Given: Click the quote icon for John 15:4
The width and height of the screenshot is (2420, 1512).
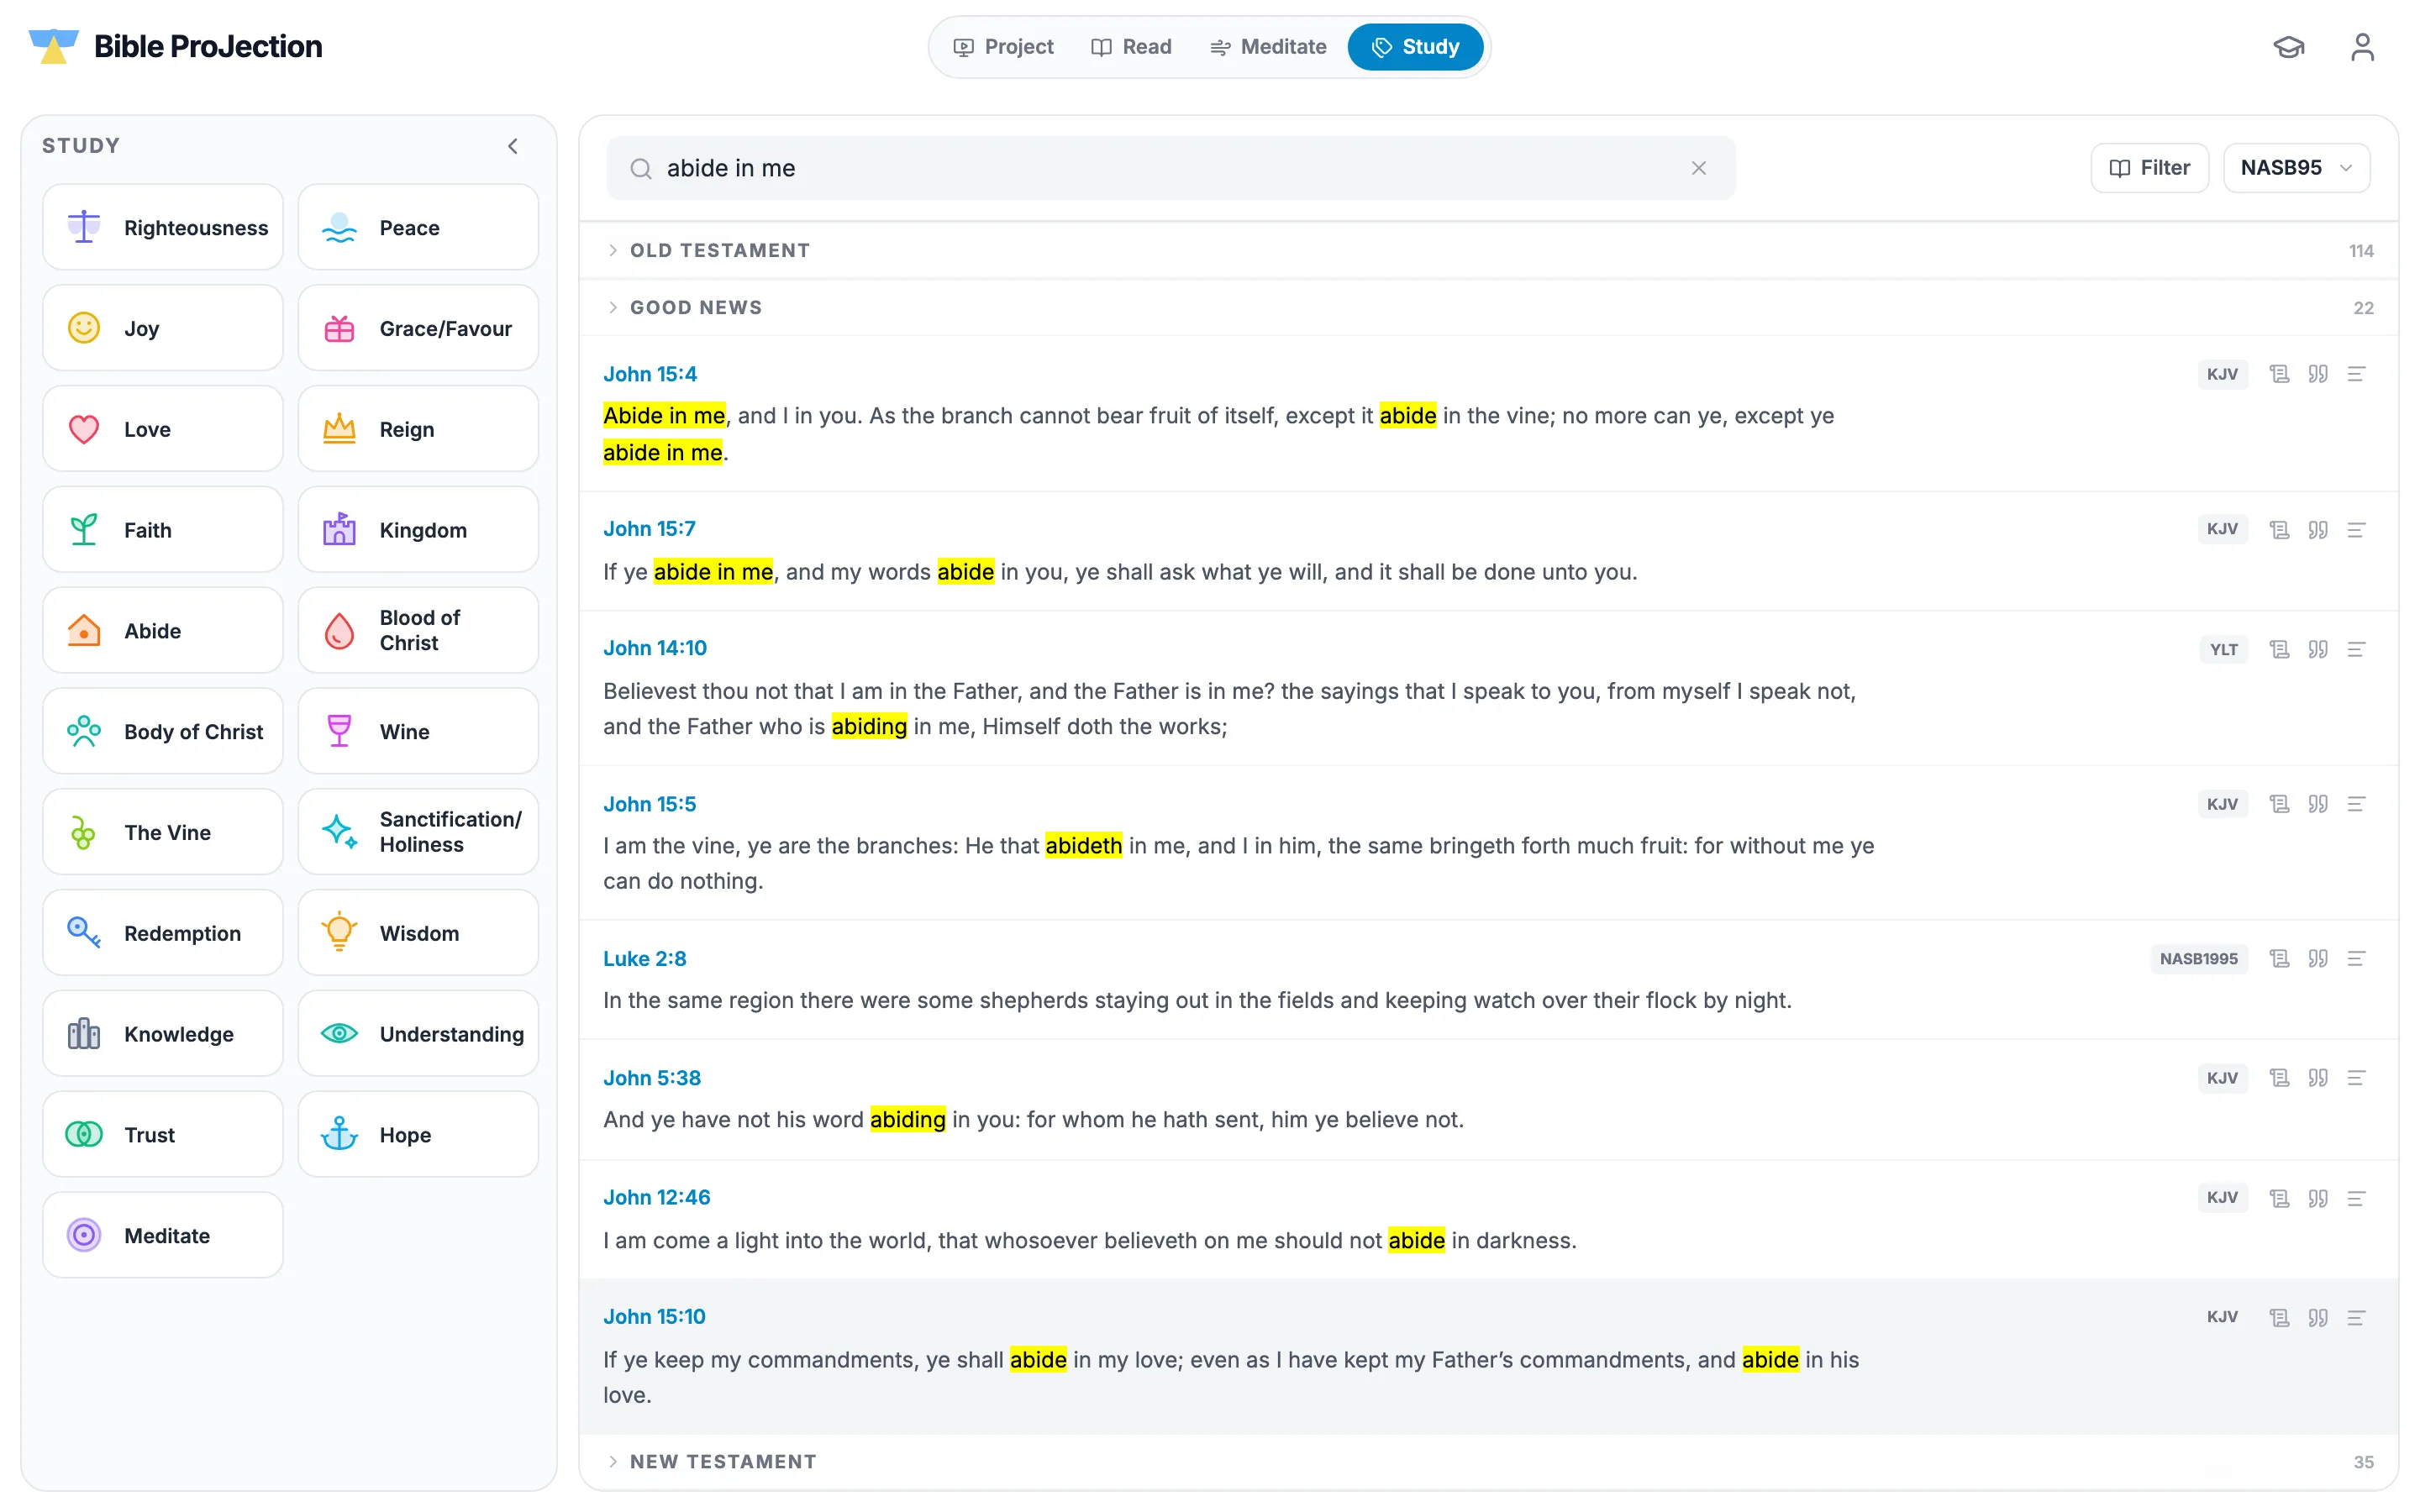Looking at the screenshot, I should pyautogui.click(x=2318, y=374).
